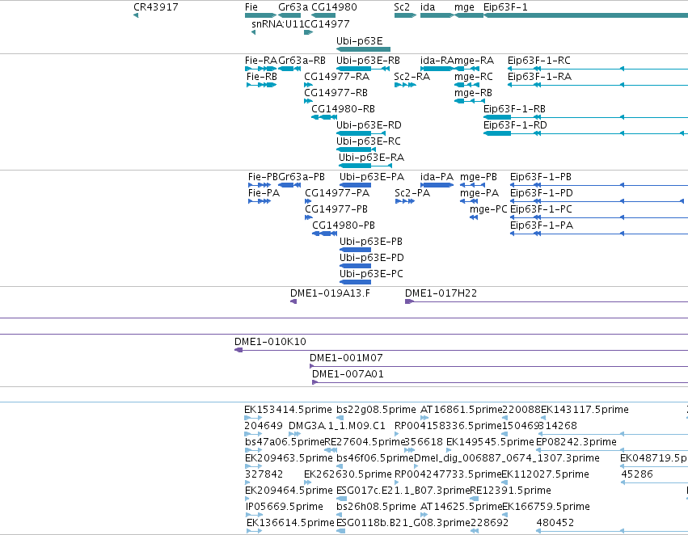The width and height of the screenshot is (688, 535).
Task: Select transcript Ubi-p63E-RC
Action: (369, 141)
